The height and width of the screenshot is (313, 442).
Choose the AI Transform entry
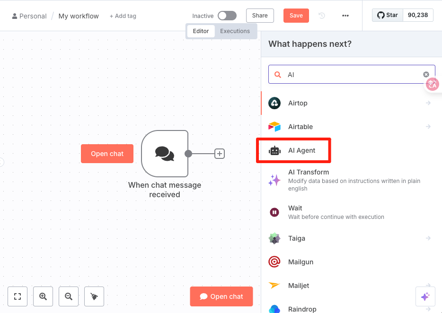pos(351,180)
